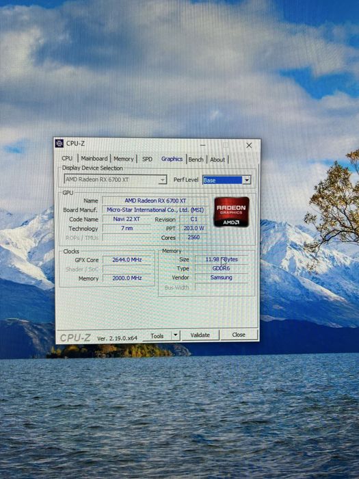The height and width of the screenshot is (479, 359).
Task: Click the Revision value C1
Action: pos(194,219)
